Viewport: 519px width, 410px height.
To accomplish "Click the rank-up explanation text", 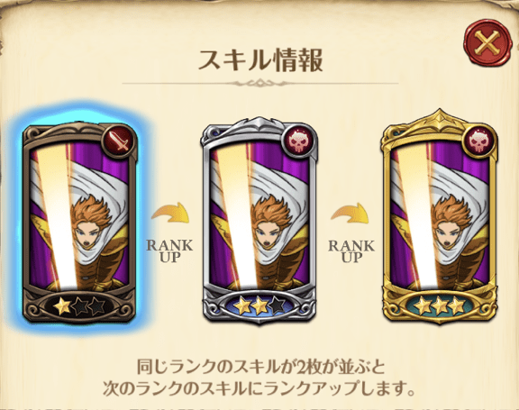I will [259, 378].
